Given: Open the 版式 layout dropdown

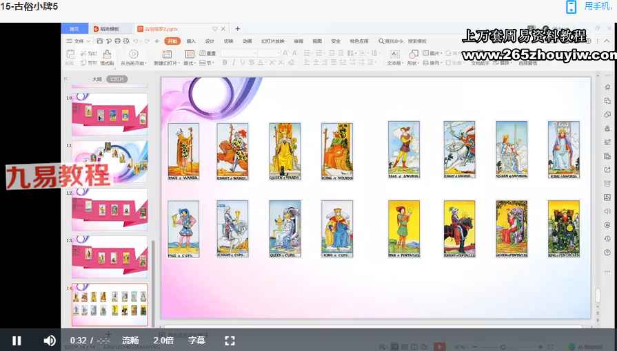Looking at the screenshot, I should tap(190, 63).
